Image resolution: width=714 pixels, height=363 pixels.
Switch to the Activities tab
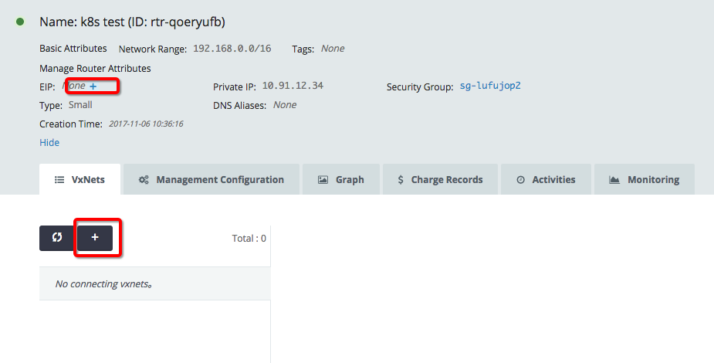pyautogui.click(x=546, y=179)
